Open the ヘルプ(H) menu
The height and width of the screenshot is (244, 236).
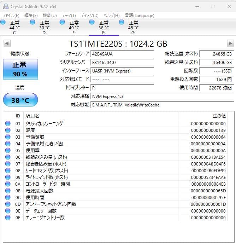[x=112, y=16]
